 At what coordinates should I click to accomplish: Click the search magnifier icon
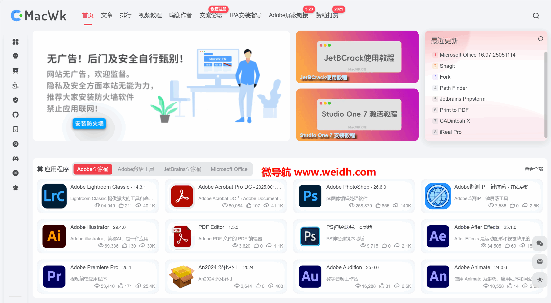pos(536,16)
